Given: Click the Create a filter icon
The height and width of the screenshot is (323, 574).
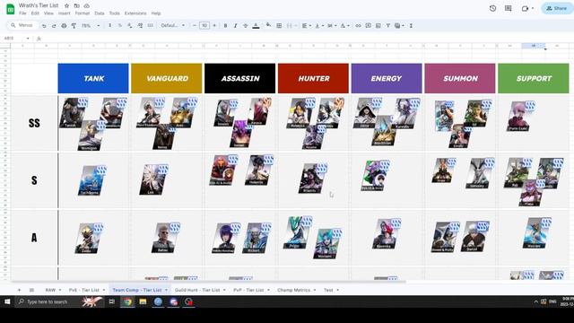Looking at the screenshot, I should (387, 26).
